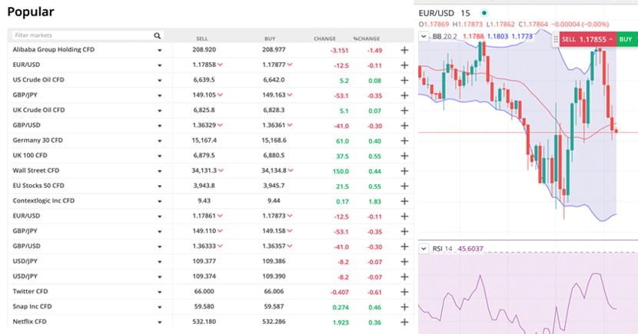The image size is (638, 334).
Task: Click the BUY column header in table
Action: pyautogui.click(x=270, y=38)
